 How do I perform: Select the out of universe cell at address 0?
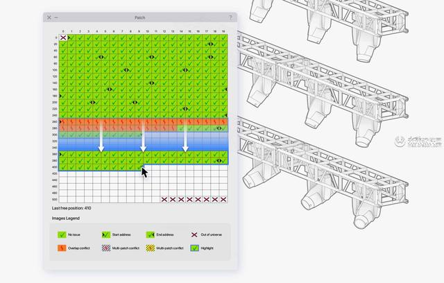pos(63,37)
